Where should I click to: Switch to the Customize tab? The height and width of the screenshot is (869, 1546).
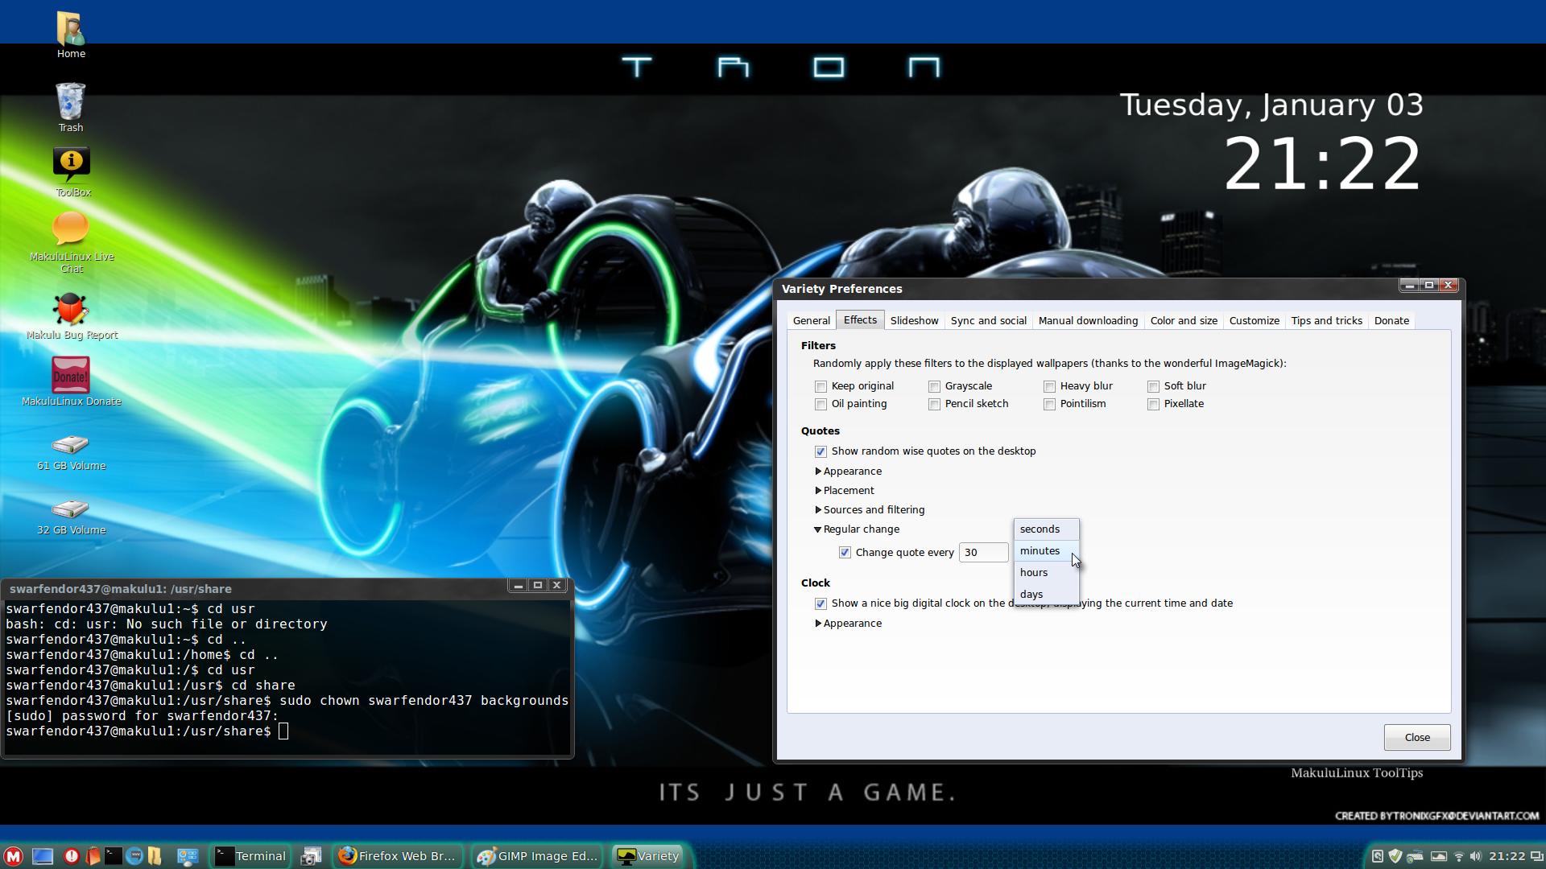coord(1254,321)
